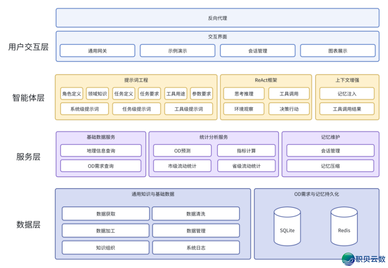This screenshot has width=388, height=268.
Task: Click the 角色定义 box
Action: tap(71, 94)
